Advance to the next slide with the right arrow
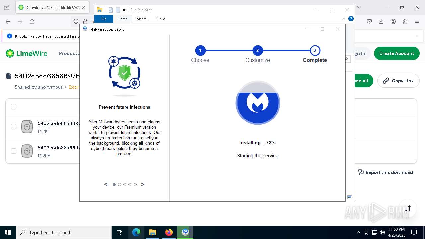The height and width of the screenshot is (239, 425). coord(143,184)
